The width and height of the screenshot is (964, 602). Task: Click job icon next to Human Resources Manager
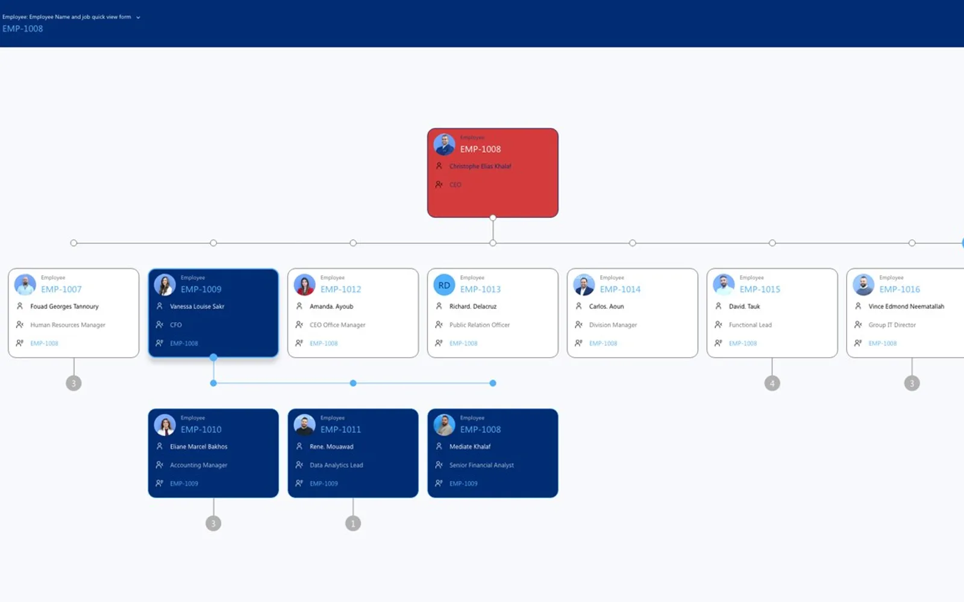coord(20,325)
